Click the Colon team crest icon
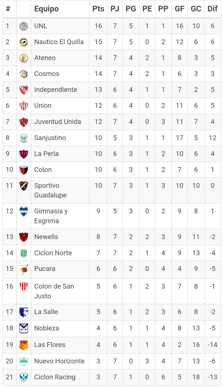The height and width of the screenshot is (387, 223). point(24,170)
